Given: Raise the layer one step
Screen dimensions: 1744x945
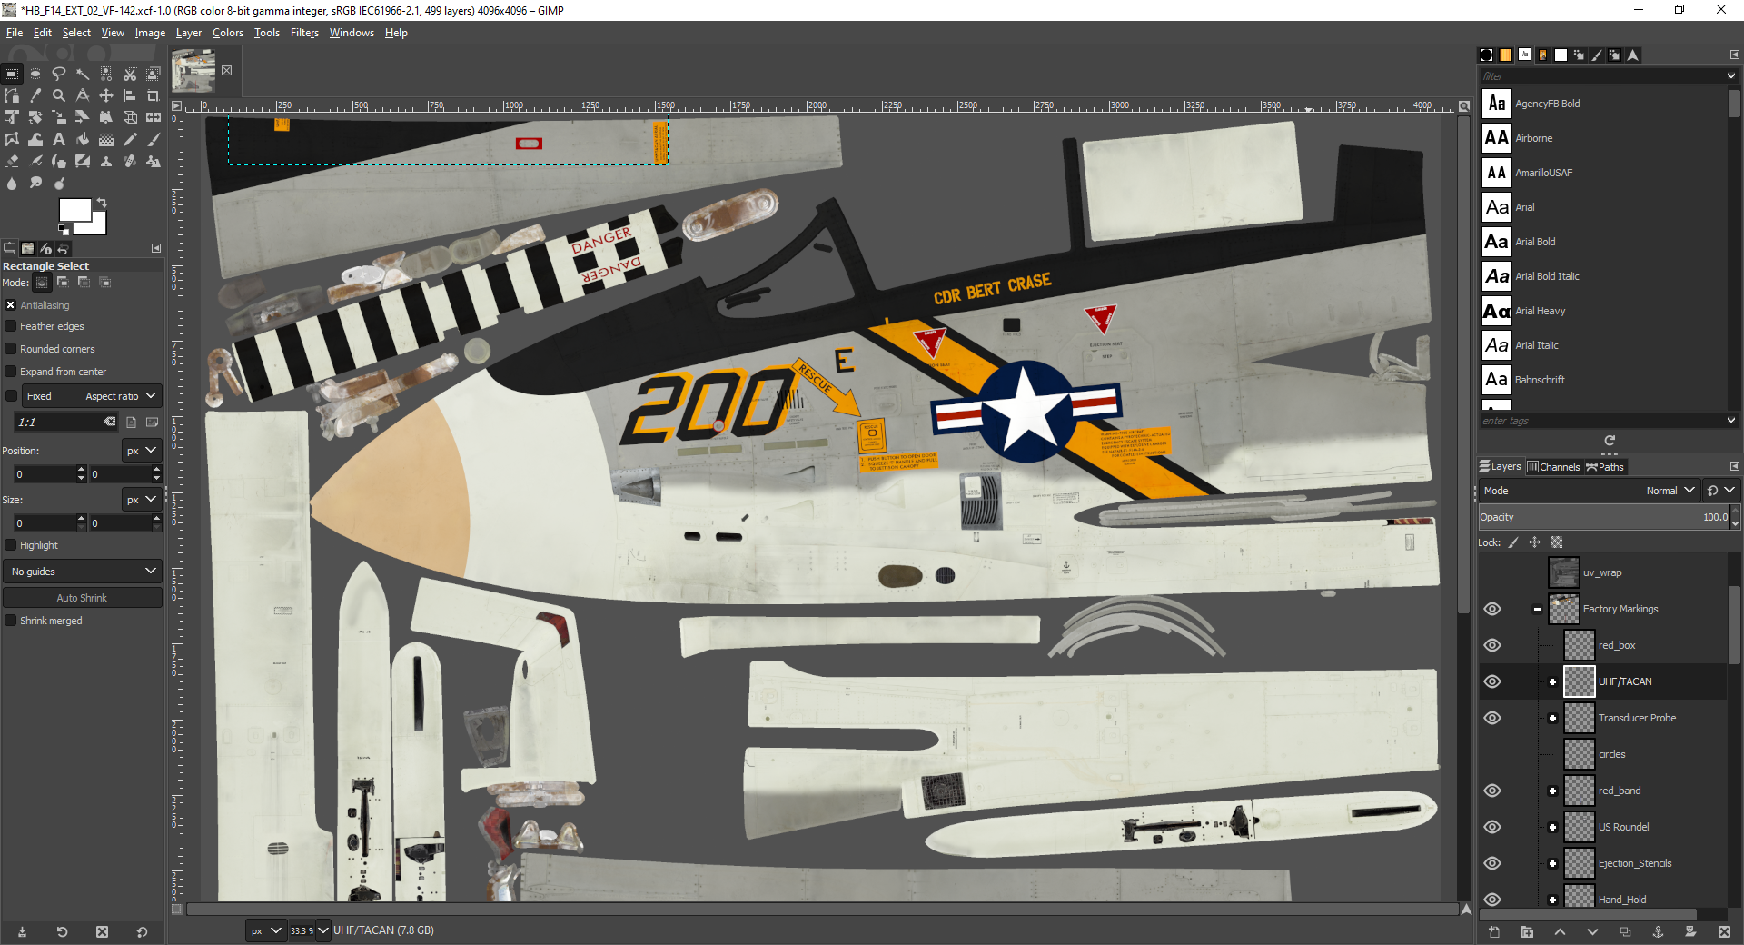Looking at the screenshot, I should click(x=1560, y=931).
